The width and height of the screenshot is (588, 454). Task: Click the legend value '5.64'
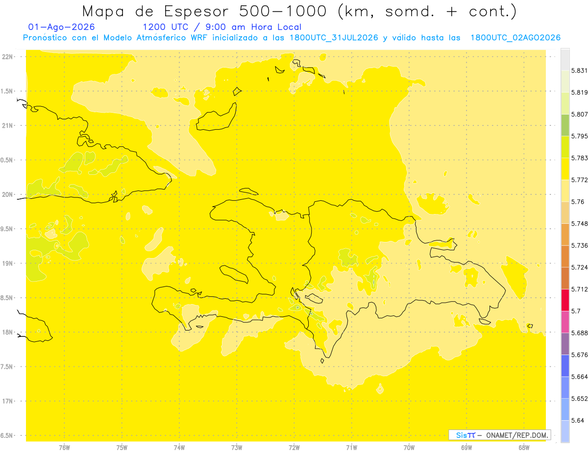point(578,420)
